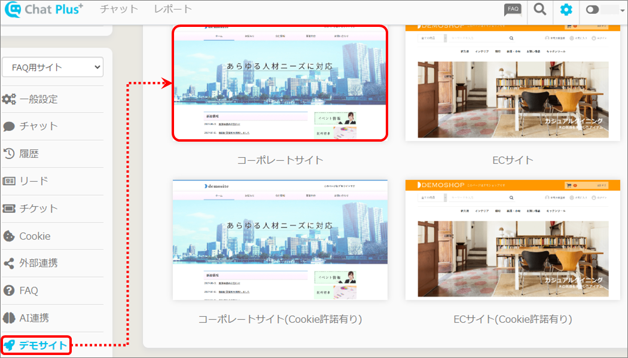The image size is (628, 358).
Task: Select the share icon for 外部連携
Action: click(9, 263)
